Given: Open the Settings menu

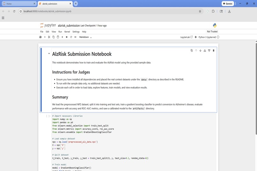Looking at the screenshot, I should pyautogui.click(x=76, y=32).
